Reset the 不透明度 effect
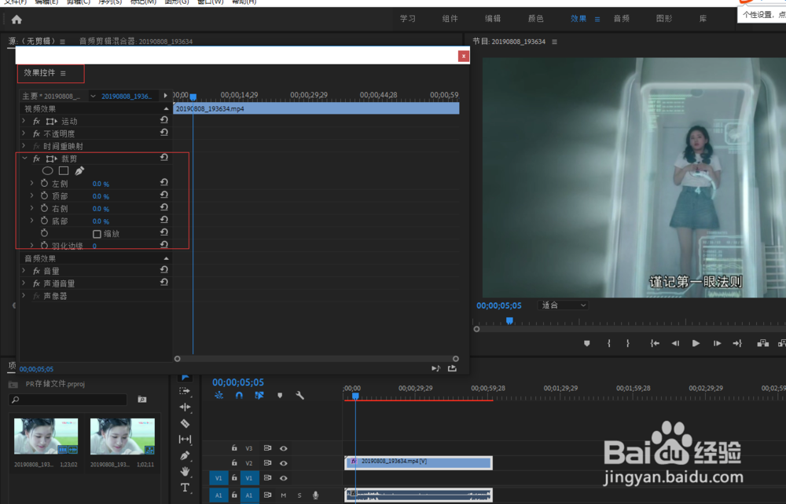This screenshot has width=786, height=504. (164, 133)
